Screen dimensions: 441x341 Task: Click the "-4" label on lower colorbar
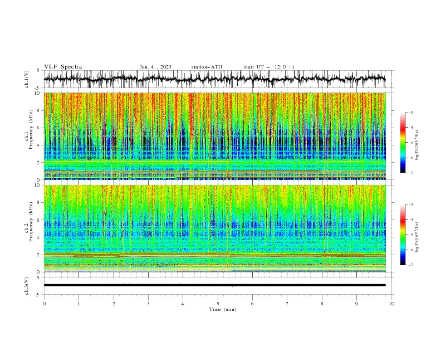click(x=410, y=220)
